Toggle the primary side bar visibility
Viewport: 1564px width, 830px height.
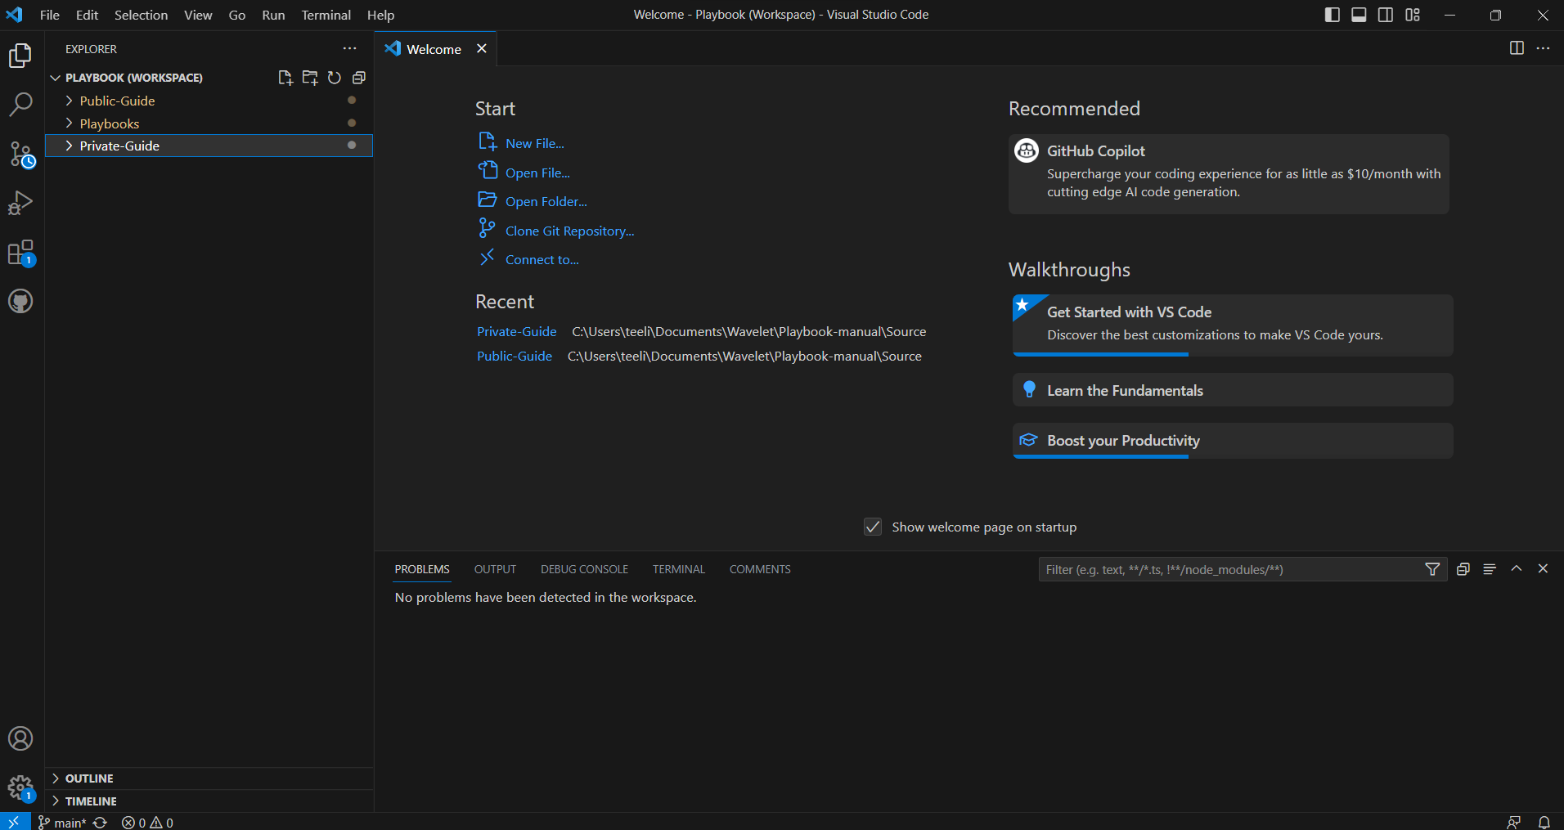tap(1332, 15)
